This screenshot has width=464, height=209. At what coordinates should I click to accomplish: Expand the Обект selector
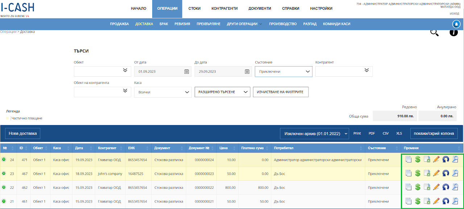coord(103,72)
